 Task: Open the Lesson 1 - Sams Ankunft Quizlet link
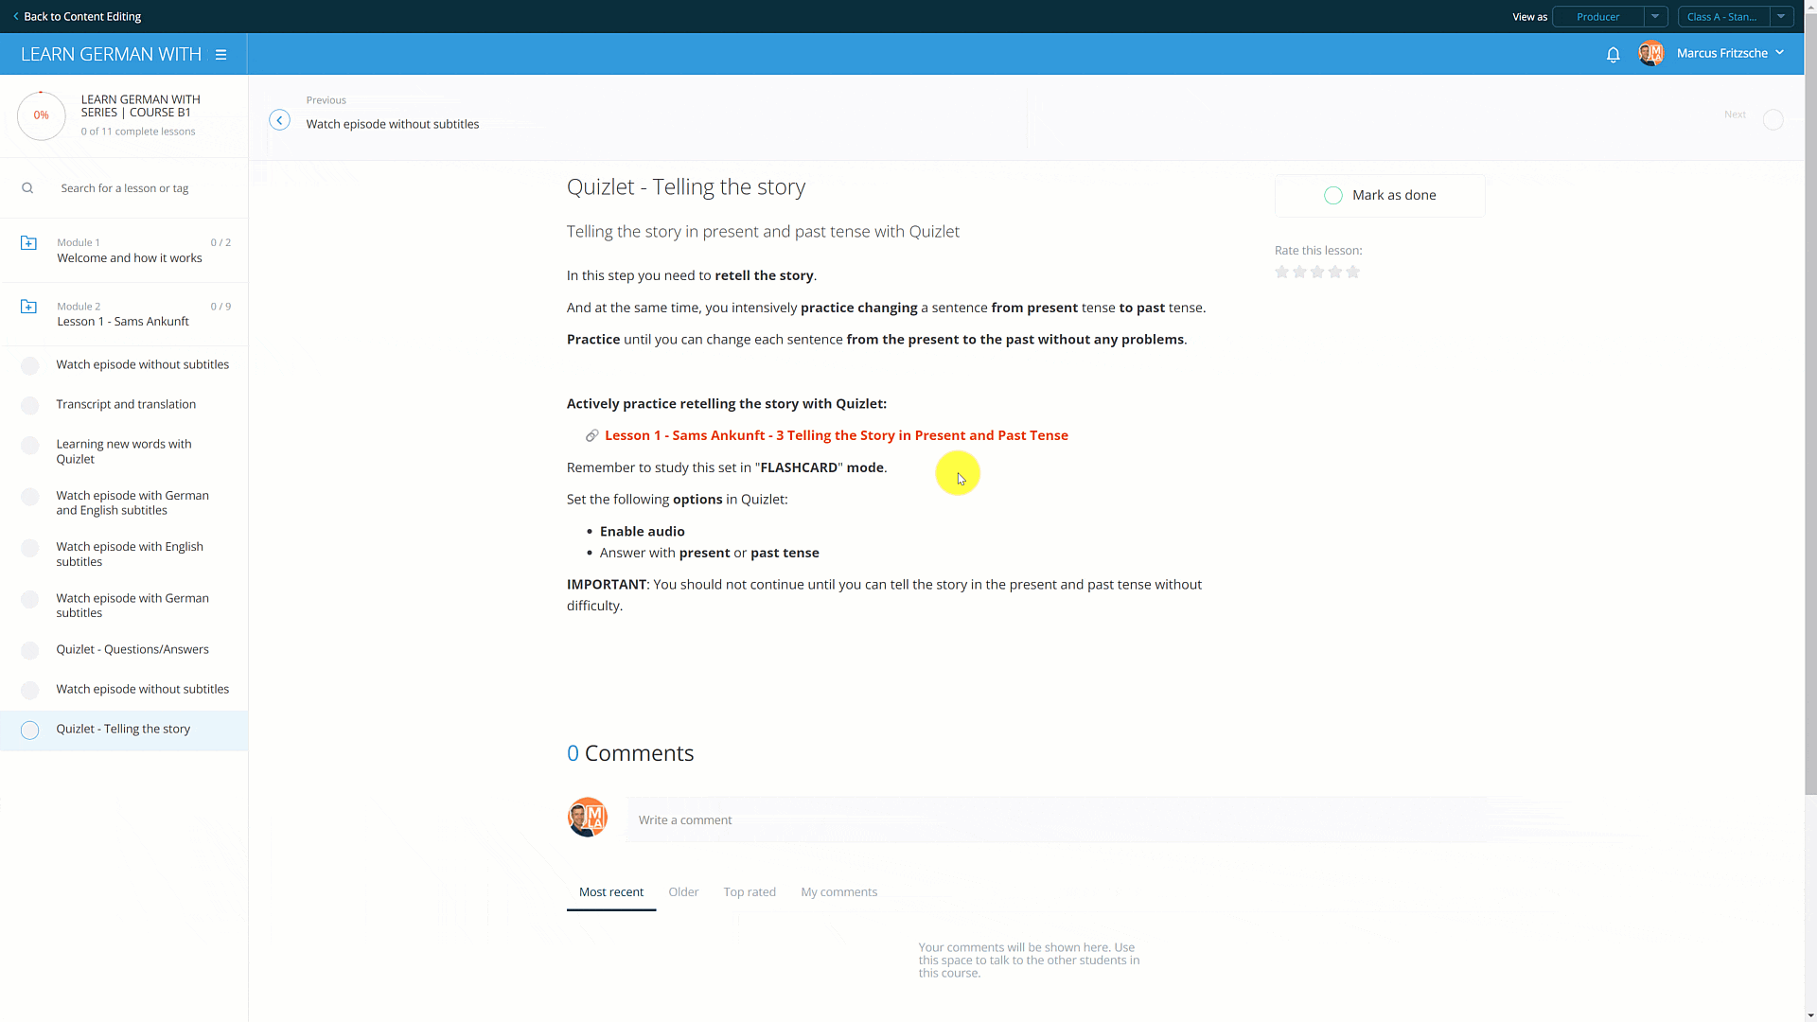coord(836,435)
